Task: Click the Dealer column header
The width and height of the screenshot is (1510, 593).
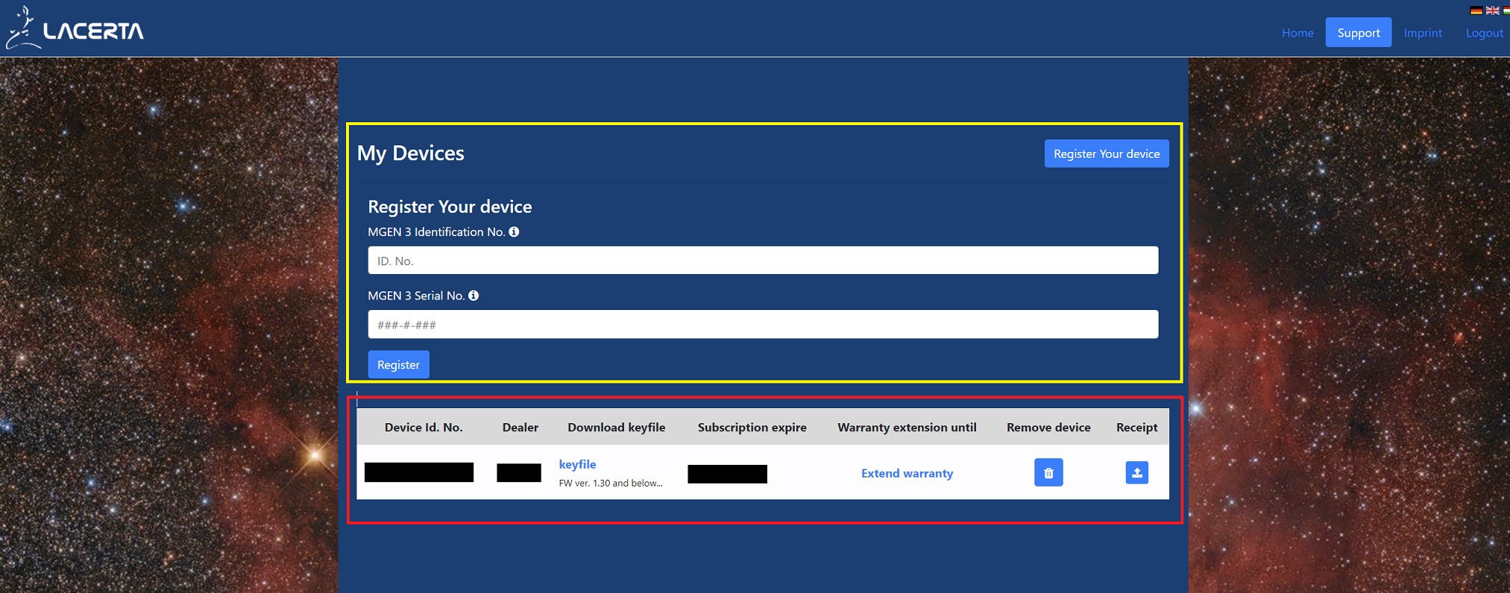Action: click(520, 427)
